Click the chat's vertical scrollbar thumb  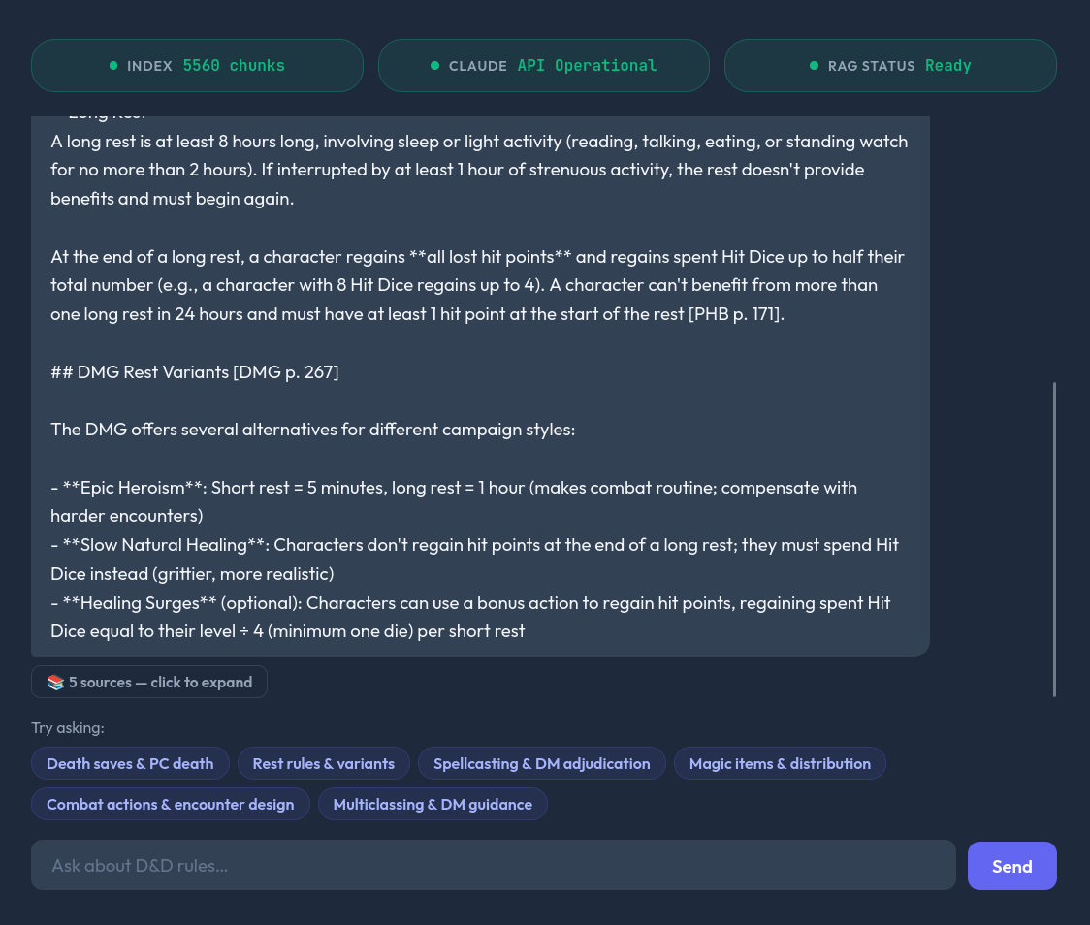point(1054,539)
